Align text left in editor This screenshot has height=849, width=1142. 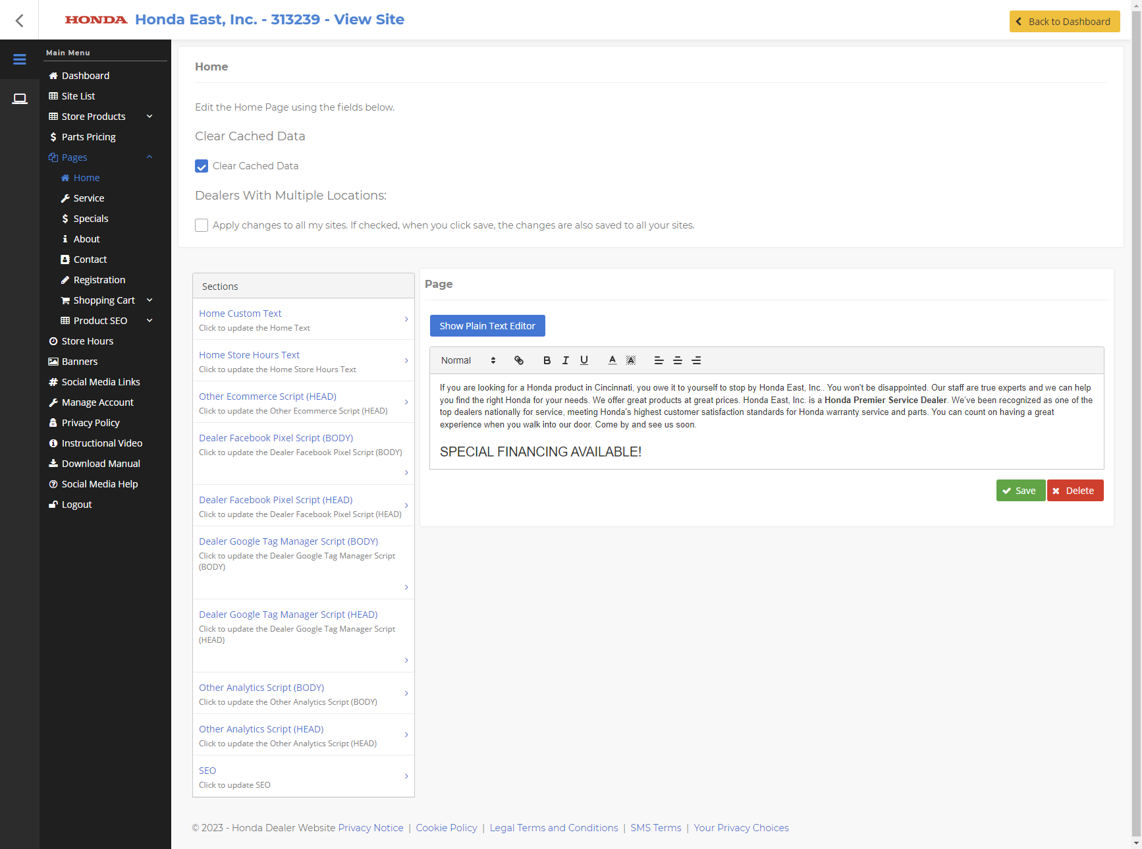coord(659,360)
